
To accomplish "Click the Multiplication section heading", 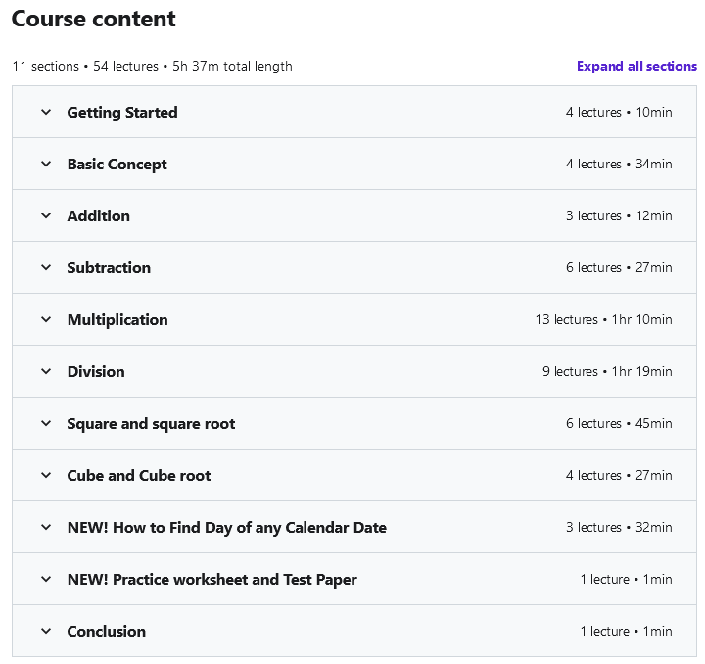I will tap(117, 320).
